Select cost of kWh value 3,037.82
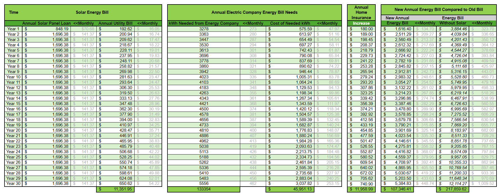 (x=290, y=183)
